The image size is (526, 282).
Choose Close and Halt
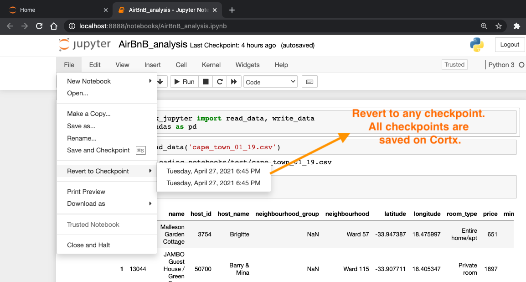point(107,245)
